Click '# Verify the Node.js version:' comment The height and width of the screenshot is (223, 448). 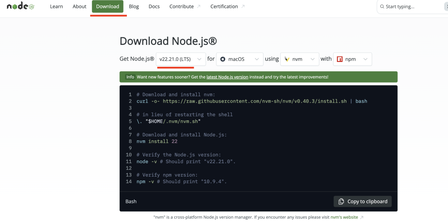click(179, 155)
